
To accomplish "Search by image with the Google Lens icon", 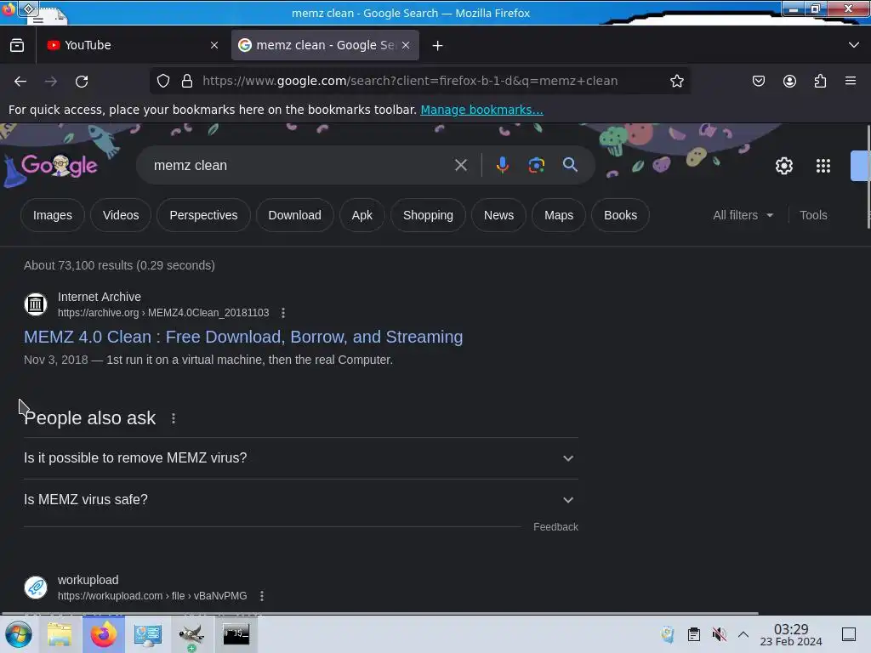I will click(x=536, y=165).
